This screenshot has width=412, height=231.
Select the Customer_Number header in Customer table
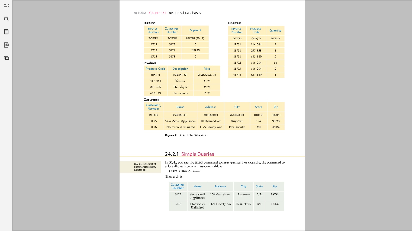click(154, 107)
